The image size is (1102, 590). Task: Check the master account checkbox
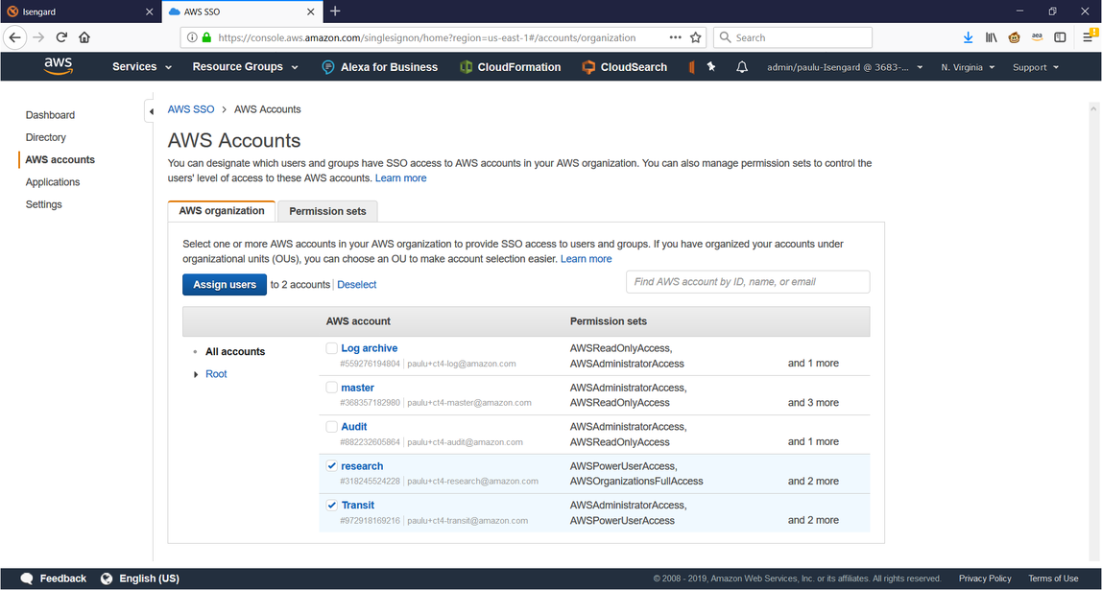[x=332, y=388]
